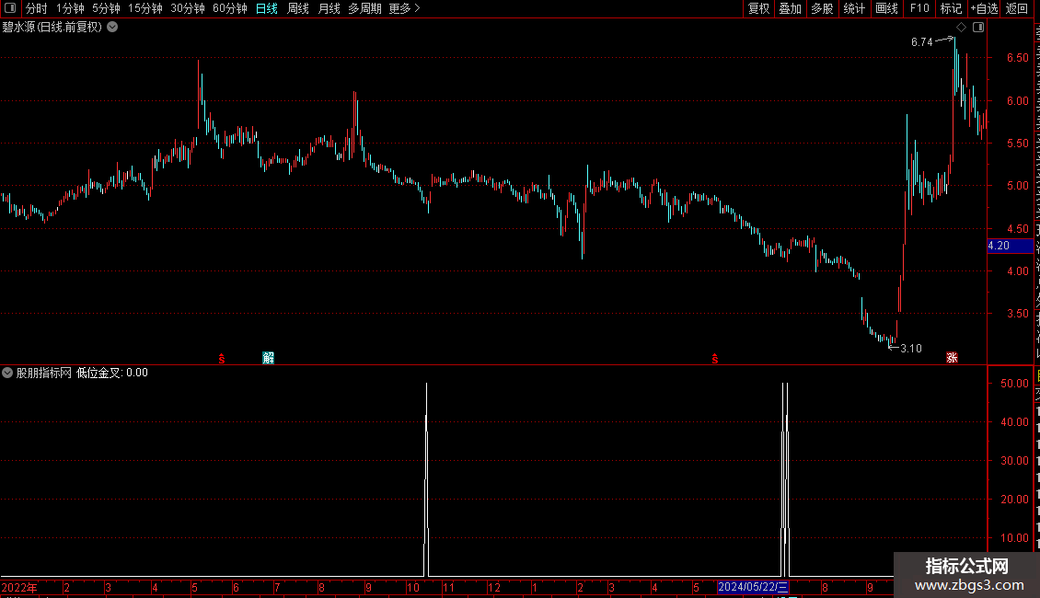
Task: Add stock via +自选 button
Action: 984,8
